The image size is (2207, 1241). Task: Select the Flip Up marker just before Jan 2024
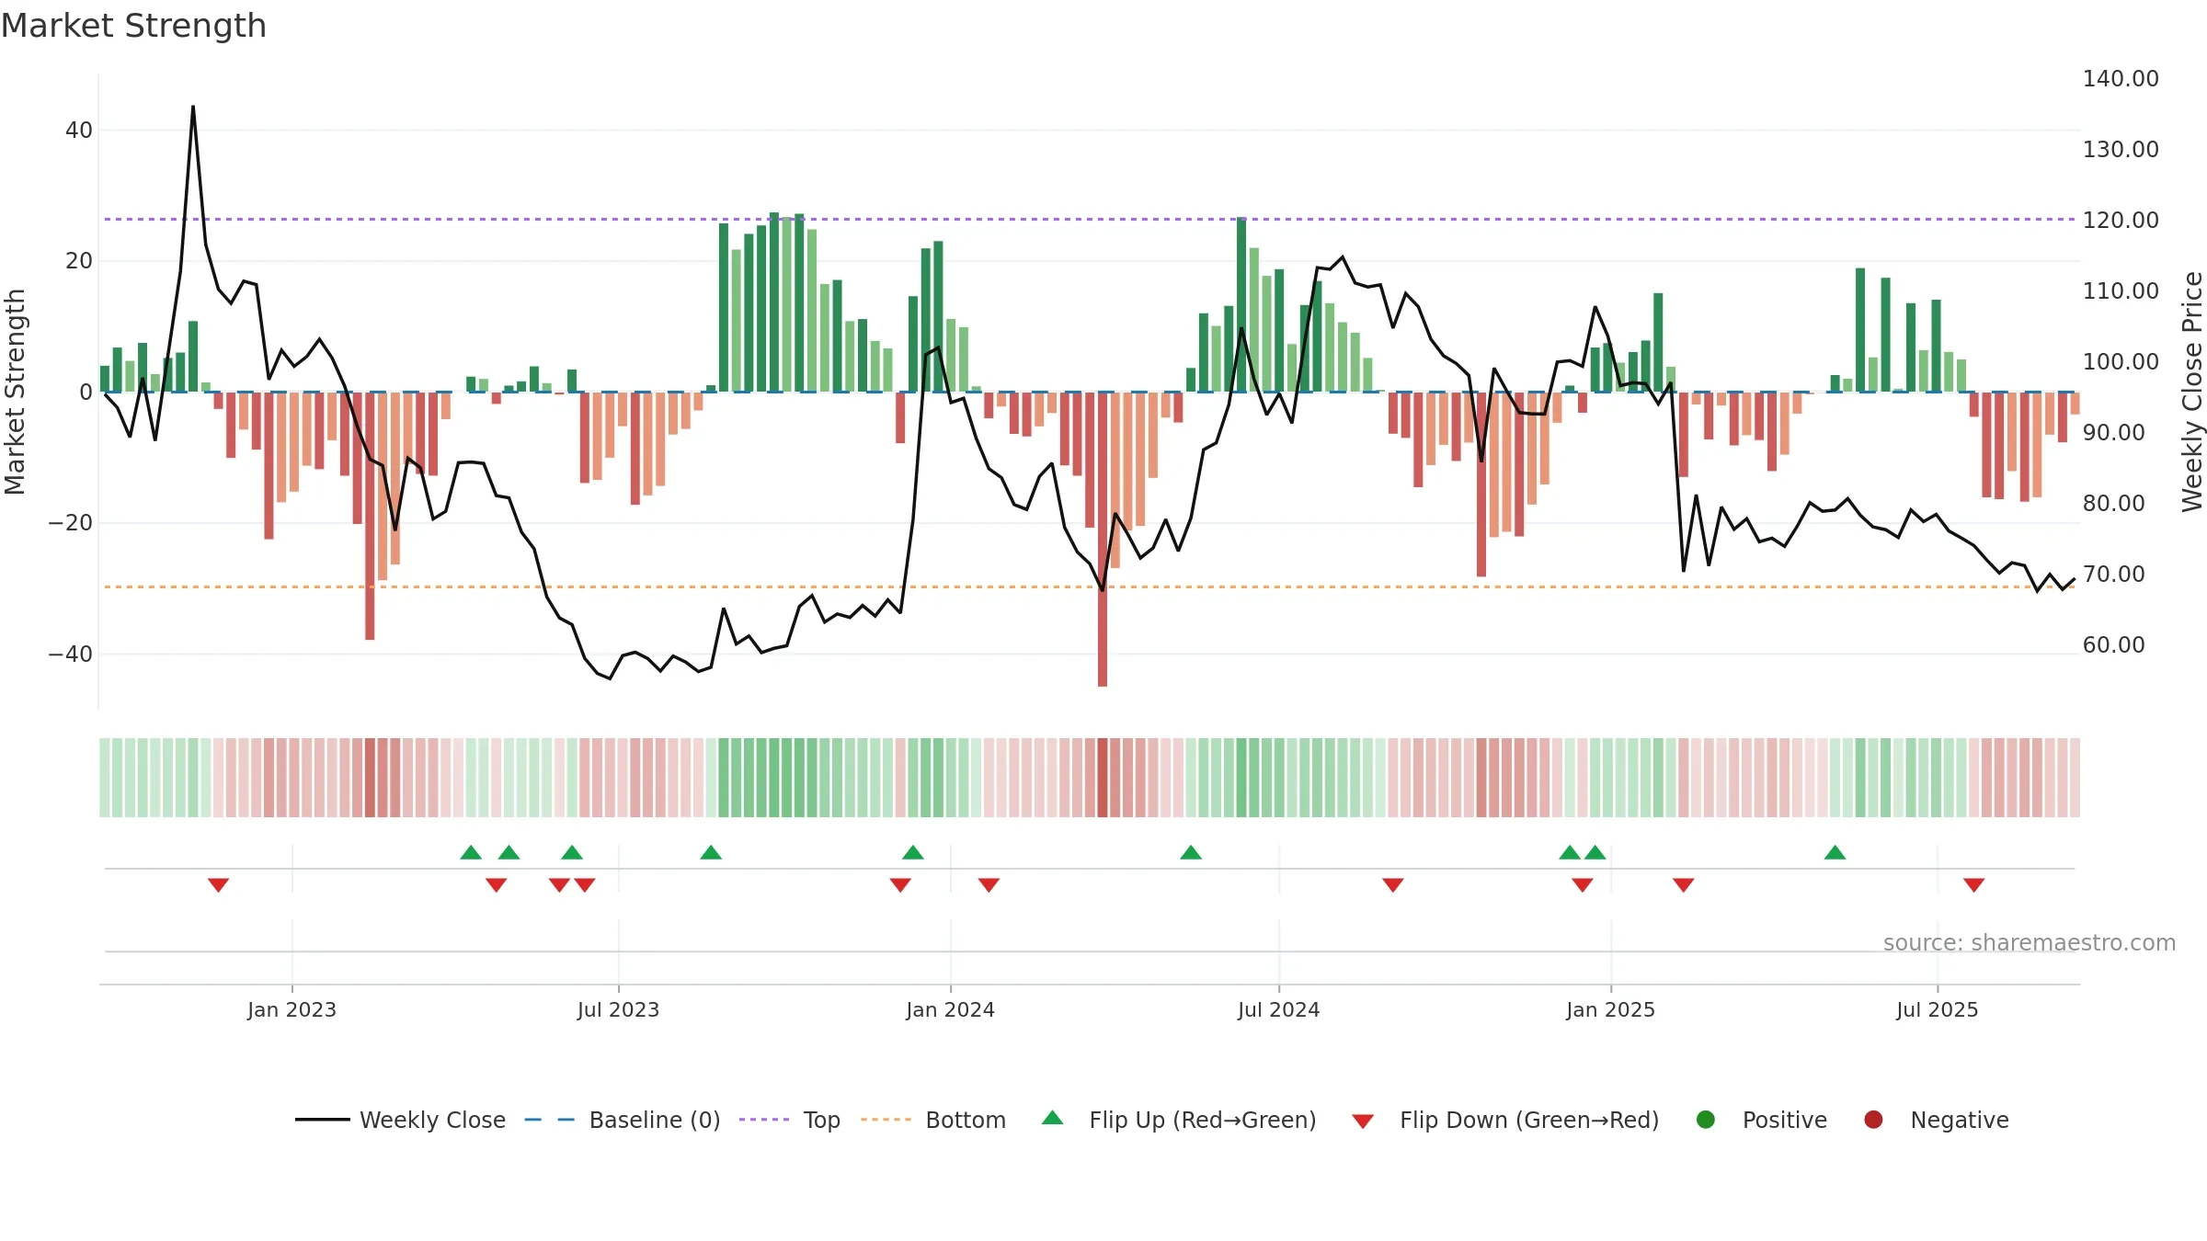coord(913,852)
